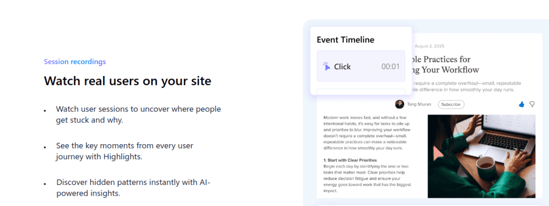Click the Event Timeline panel title
Screen dimensions: 549x206
[x=345, y=40]
